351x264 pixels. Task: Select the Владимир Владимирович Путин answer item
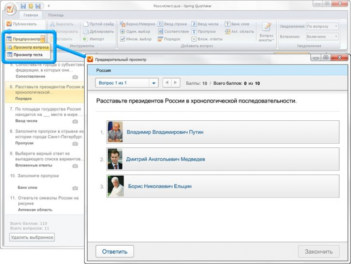[x=223, y=132]
